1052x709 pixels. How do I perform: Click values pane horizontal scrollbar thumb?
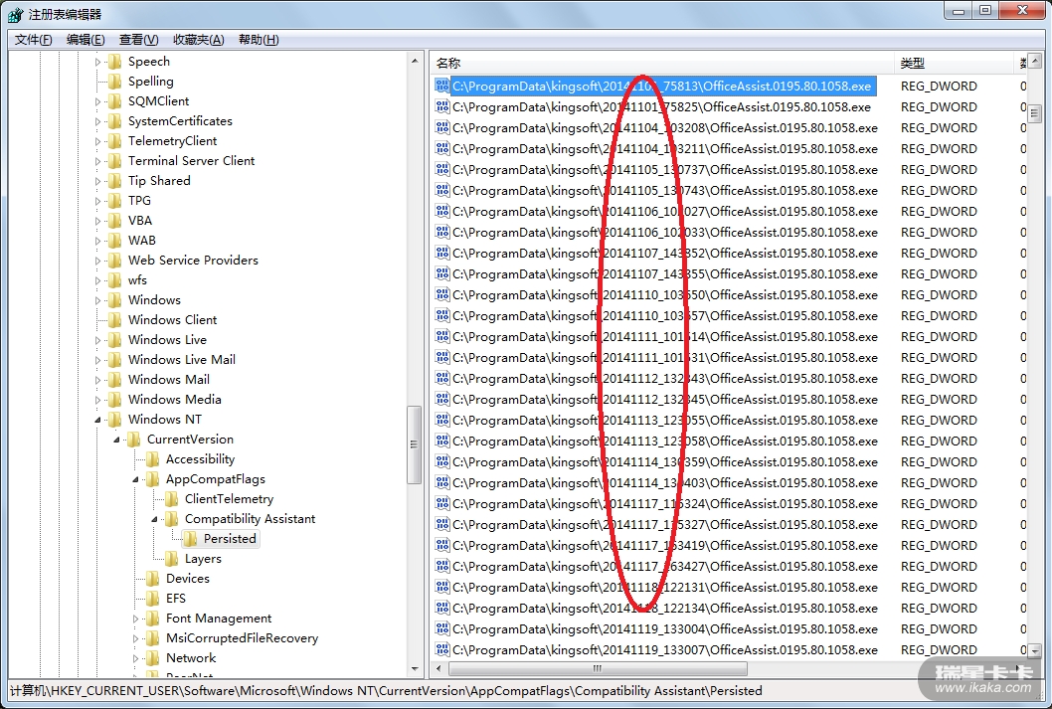click(x=598, y=669)
